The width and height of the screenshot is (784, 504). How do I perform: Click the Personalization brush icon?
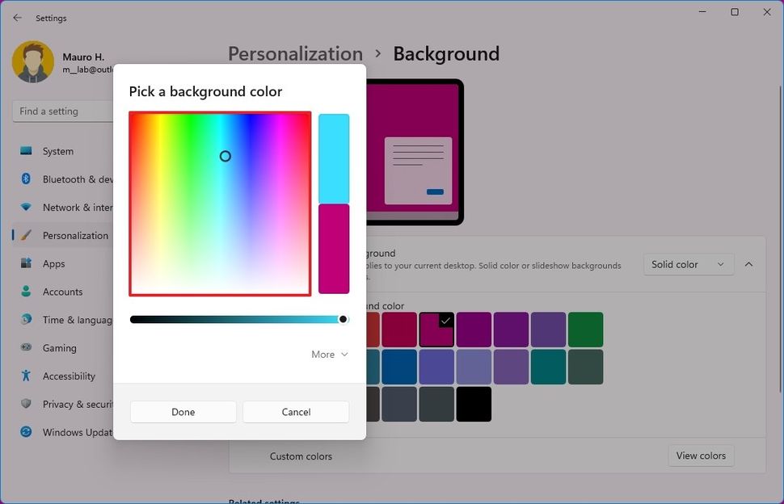(x=27, y=235)
